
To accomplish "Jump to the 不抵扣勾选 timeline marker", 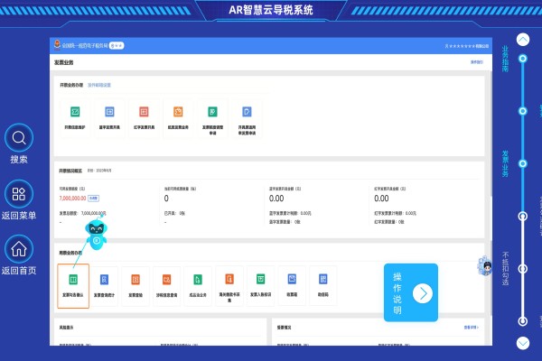I will pyautogui.click(x=523, y=268).
